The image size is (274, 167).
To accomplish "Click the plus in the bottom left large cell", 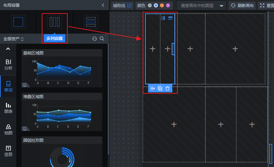I will 174,124.
